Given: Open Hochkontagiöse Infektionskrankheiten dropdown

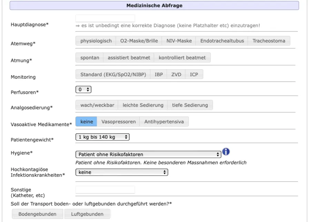Looking at the screenshot, I should tap(121, 172).
